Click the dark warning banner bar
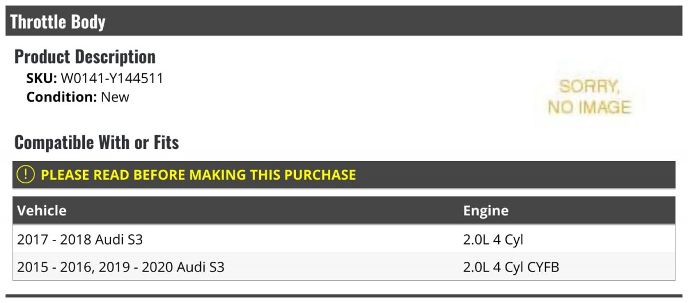Viewport: 688px width, 303px height. click(x=344, y=175)
